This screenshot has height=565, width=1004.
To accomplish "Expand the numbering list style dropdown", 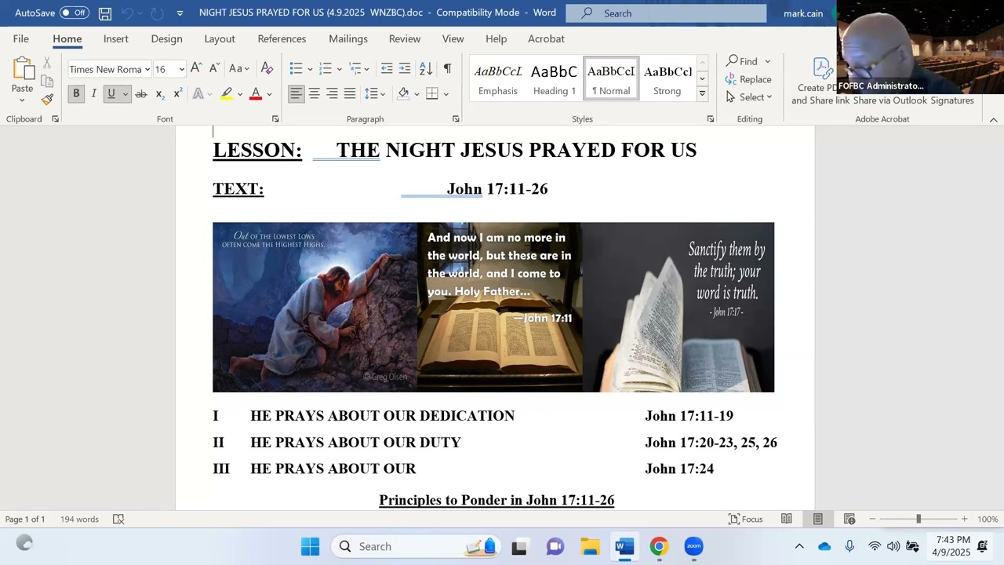I will pyautogui.click(x=339, y=69).
